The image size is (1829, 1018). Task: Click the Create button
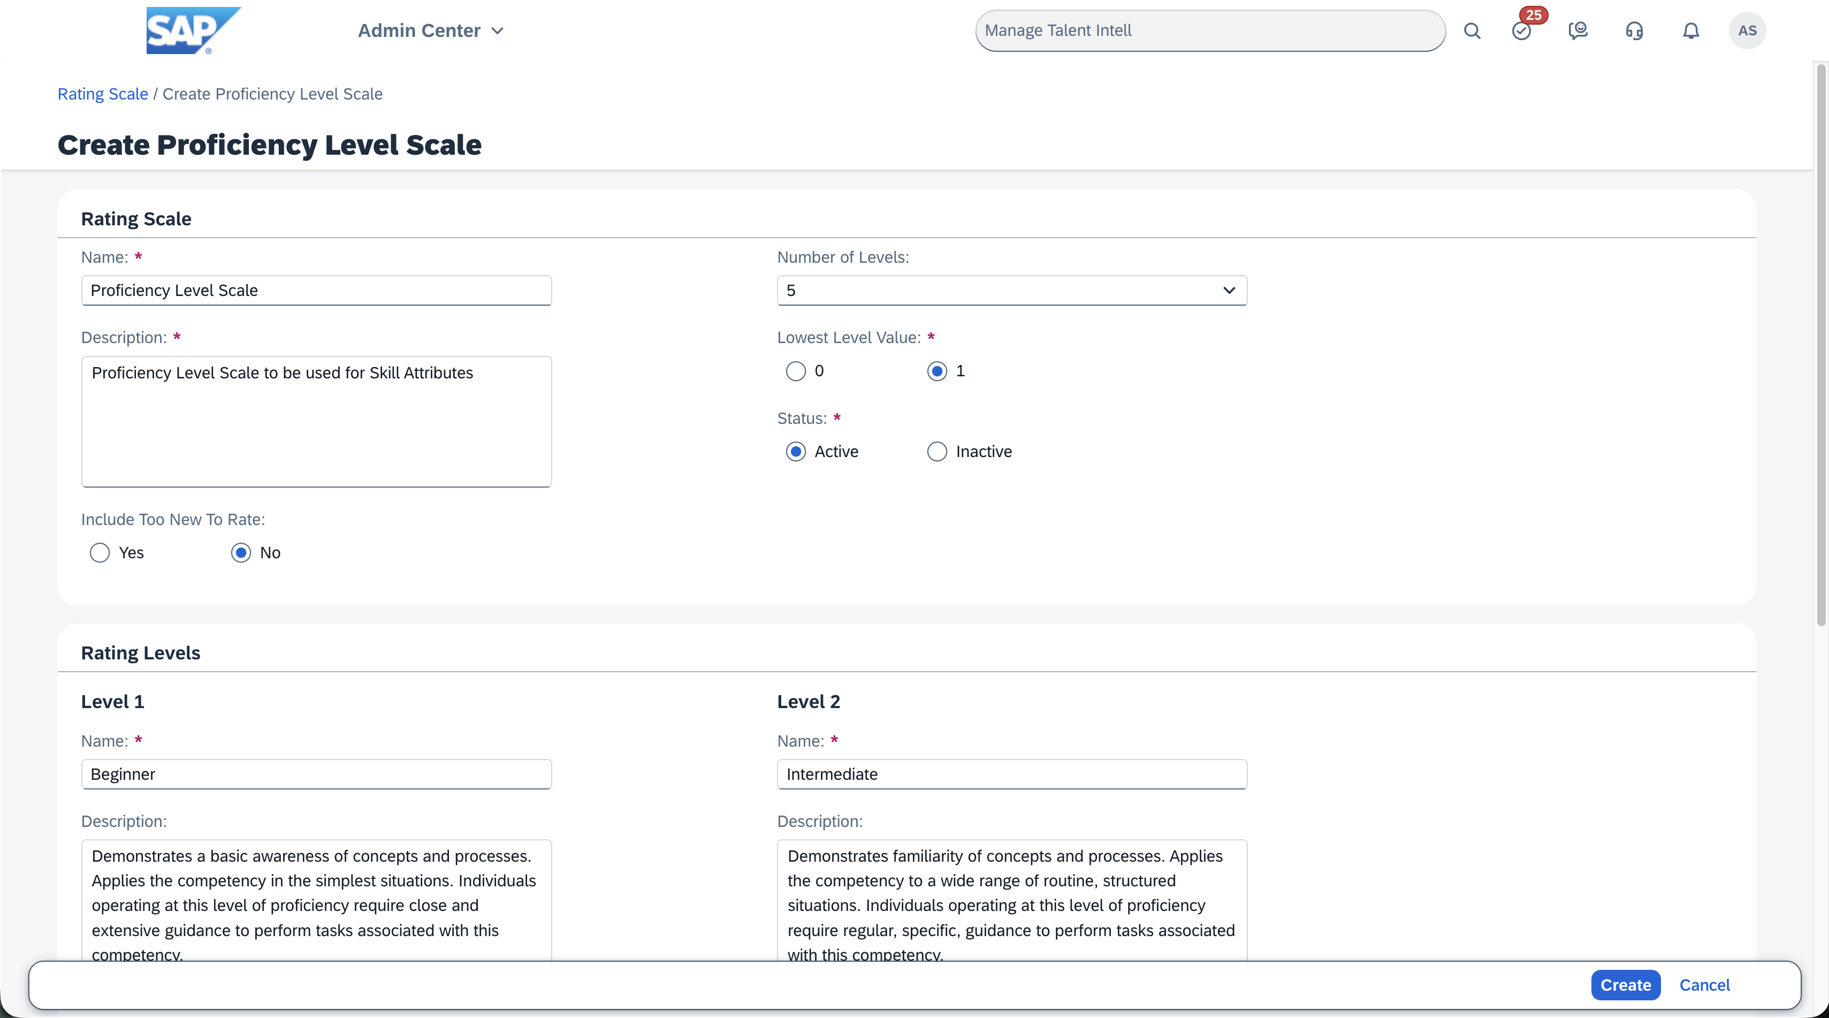[x=1625, y=985]
